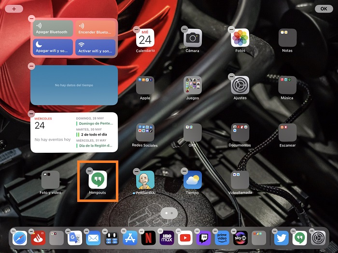Delete Fotos app using its minus badge

pyautogui.click(x=231, y=29)
